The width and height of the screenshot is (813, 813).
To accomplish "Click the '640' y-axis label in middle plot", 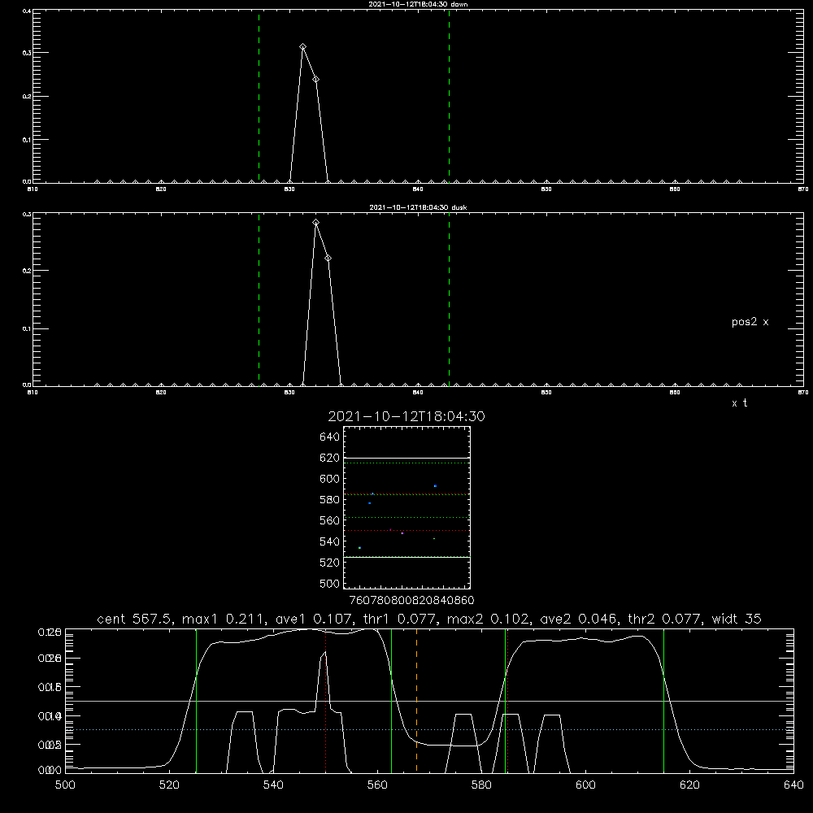I will 330,437.
